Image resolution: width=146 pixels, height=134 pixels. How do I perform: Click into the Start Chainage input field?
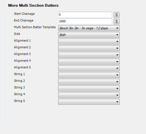(85, 15)
